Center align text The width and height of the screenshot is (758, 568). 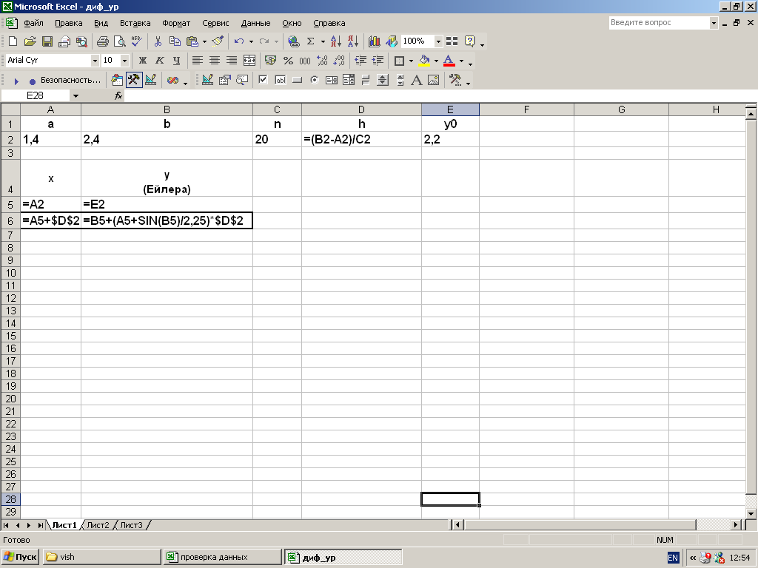pos(215,61)
